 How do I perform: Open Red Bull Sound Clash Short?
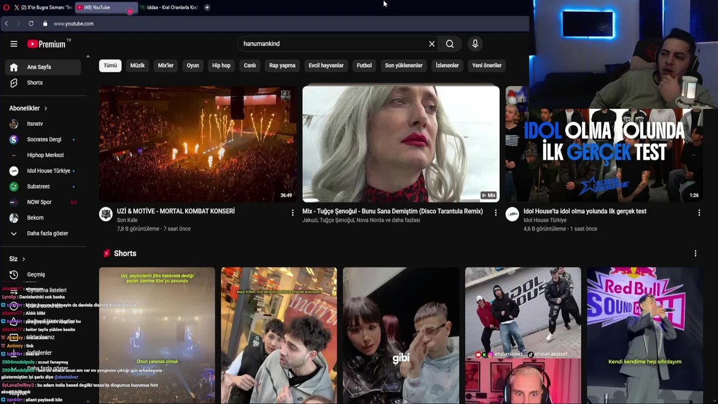coord(645,335)
